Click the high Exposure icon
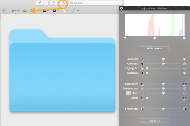Screen dimensions: 190x126 [184, 59]
